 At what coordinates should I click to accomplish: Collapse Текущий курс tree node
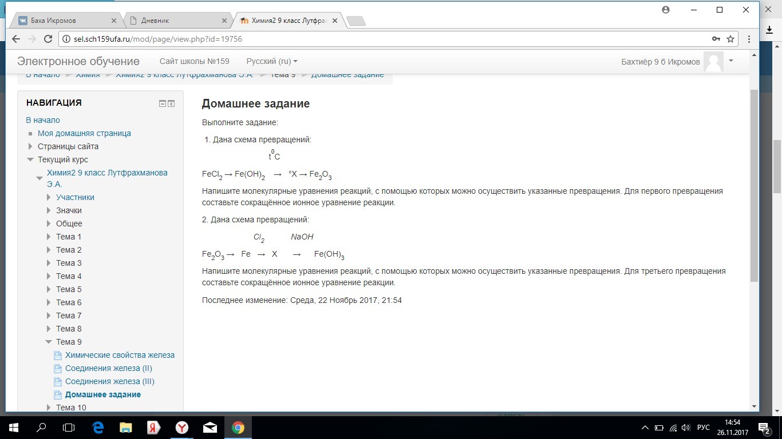(30, 159)
